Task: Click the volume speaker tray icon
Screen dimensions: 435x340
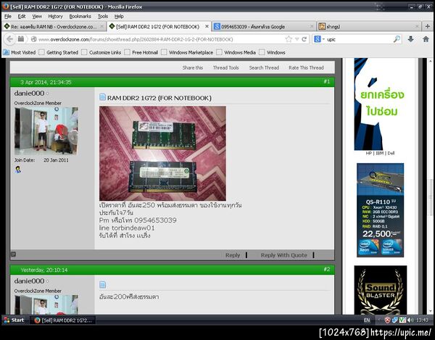Action: coord(410,320)
